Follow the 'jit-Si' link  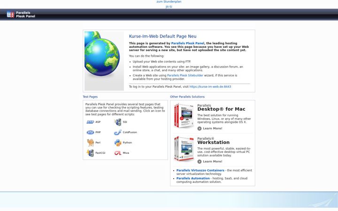[x=169, y=7]
